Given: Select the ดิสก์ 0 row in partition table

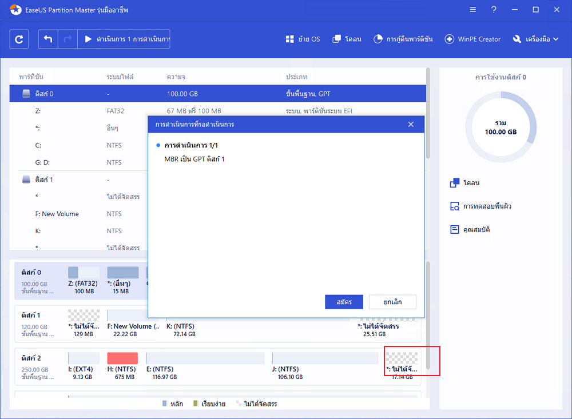Looking at the screenshot, I should pyautogui.click(x=218, y=94).
